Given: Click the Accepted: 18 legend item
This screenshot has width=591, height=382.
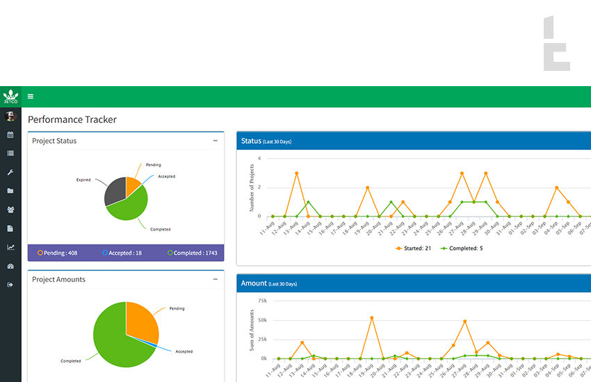Looking at the screenshot, I should 122,253.
